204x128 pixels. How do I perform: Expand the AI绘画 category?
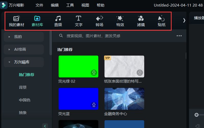[24, 49]
